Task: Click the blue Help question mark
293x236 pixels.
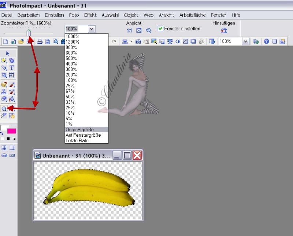Action: coord(267,41)
